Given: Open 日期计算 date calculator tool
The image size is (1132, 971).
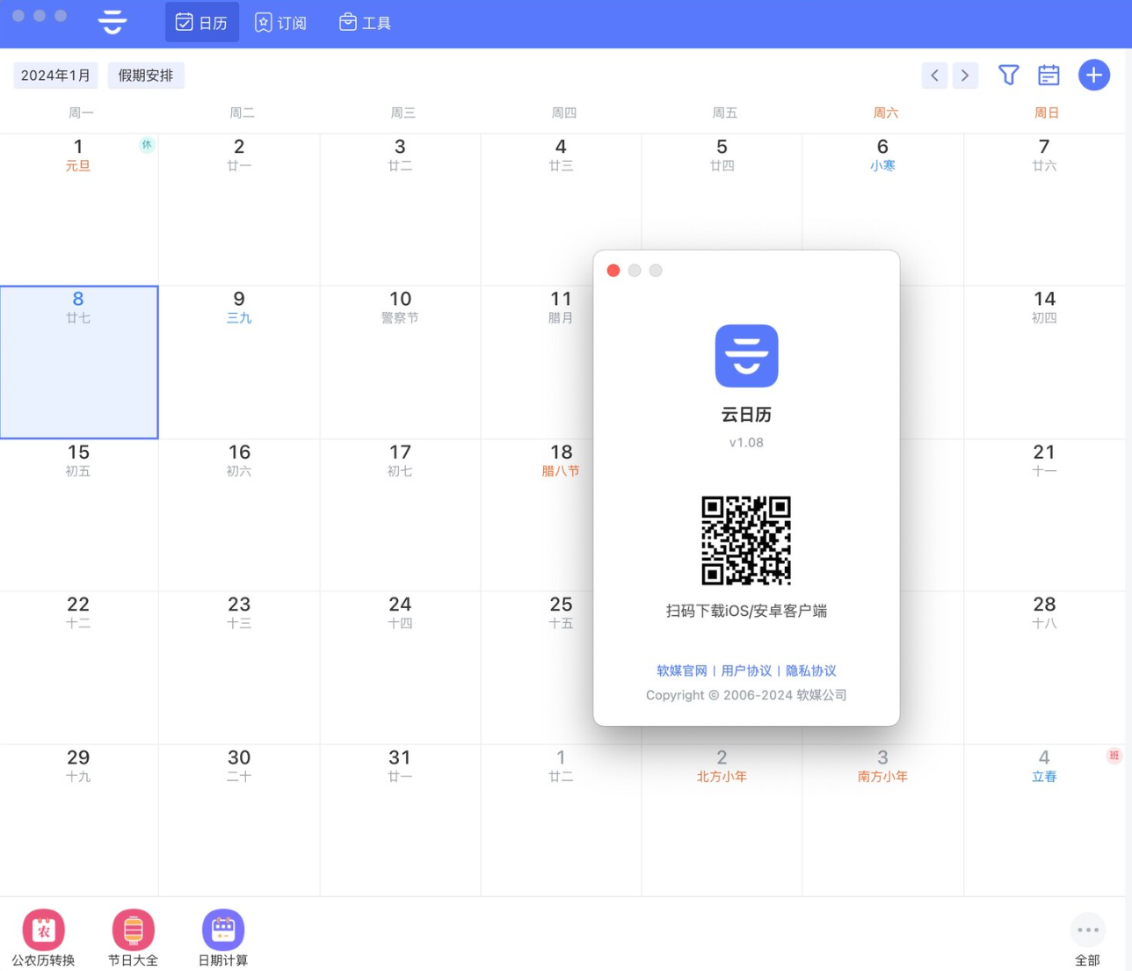Looking at the screenshot, I should click(223, 938).
